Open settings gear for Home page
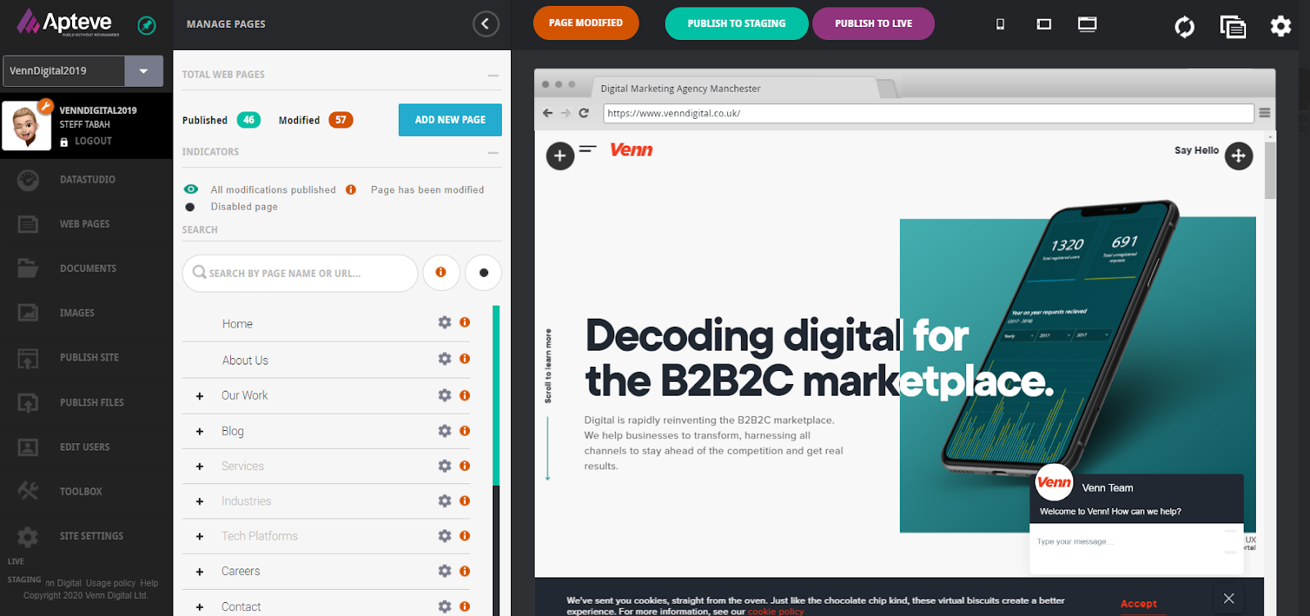The image size is (1310, 616). (x=445, y=322)
